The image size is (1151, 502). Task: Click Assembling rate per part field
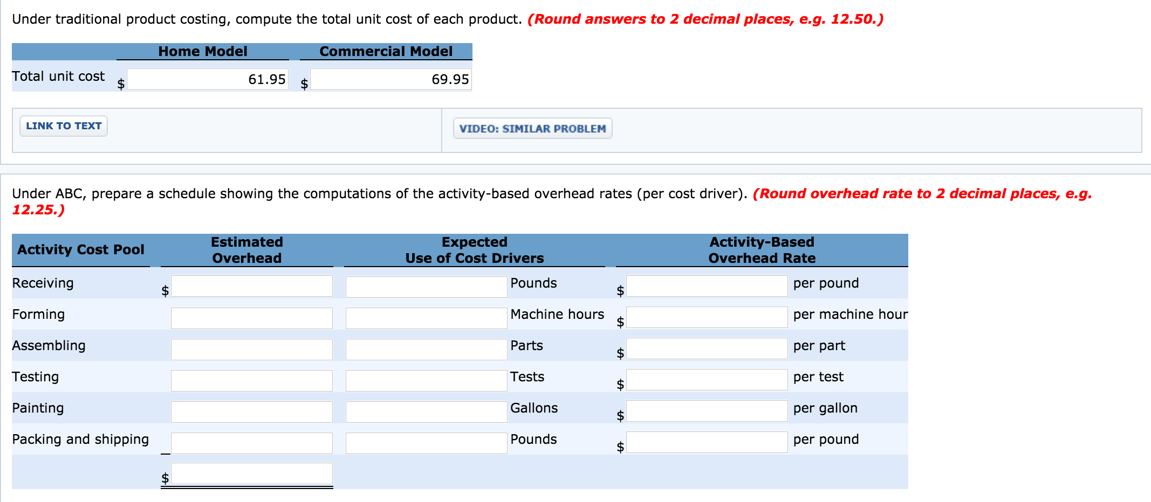click(707, 348)
